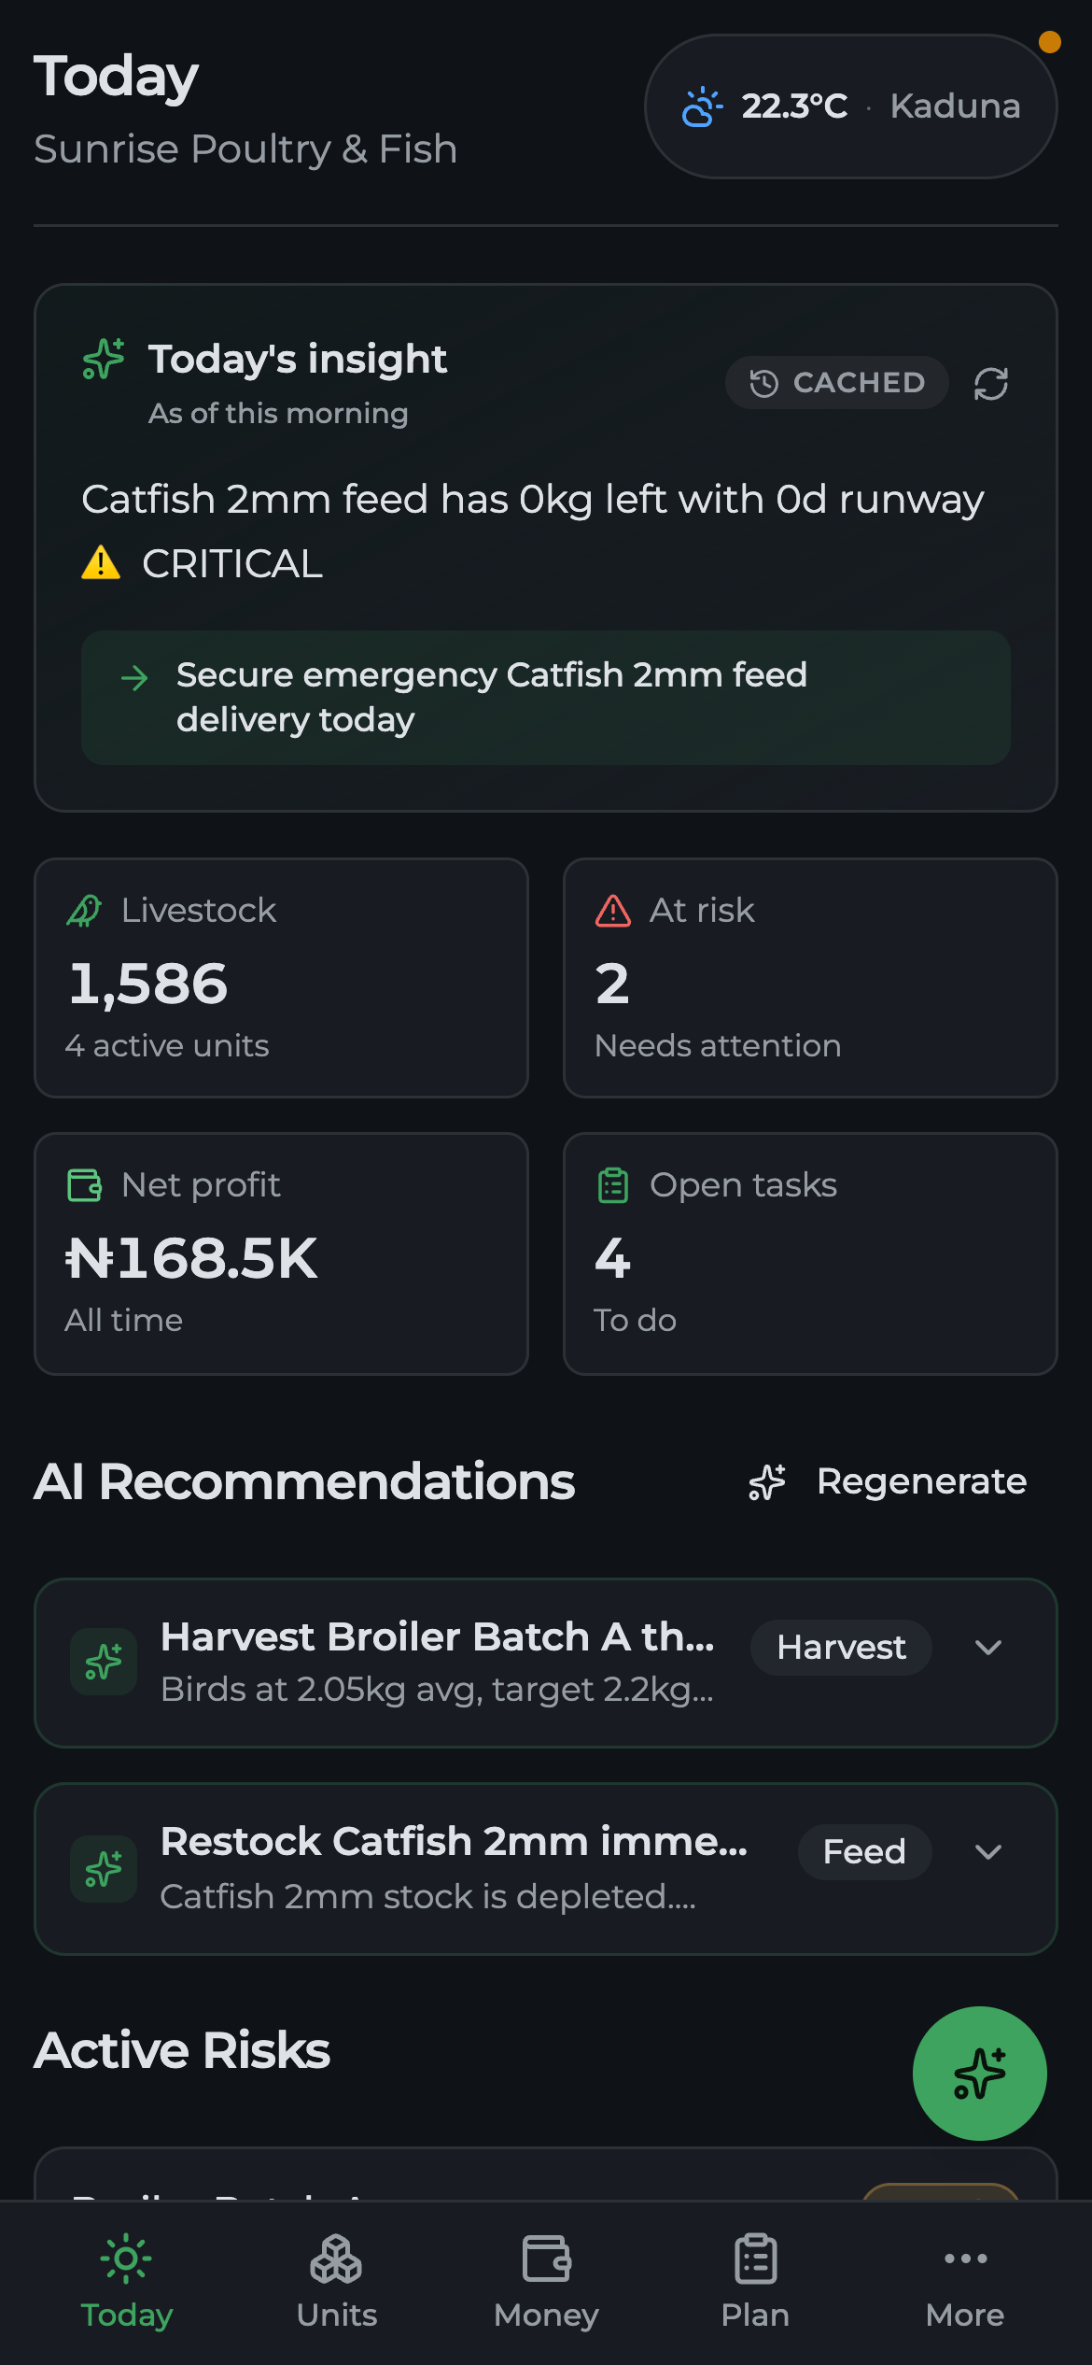Click the orange notification dot in the top corner
This screenshot has height=2365, width=1092.
pyautogui.click(x=1050, y=42)
